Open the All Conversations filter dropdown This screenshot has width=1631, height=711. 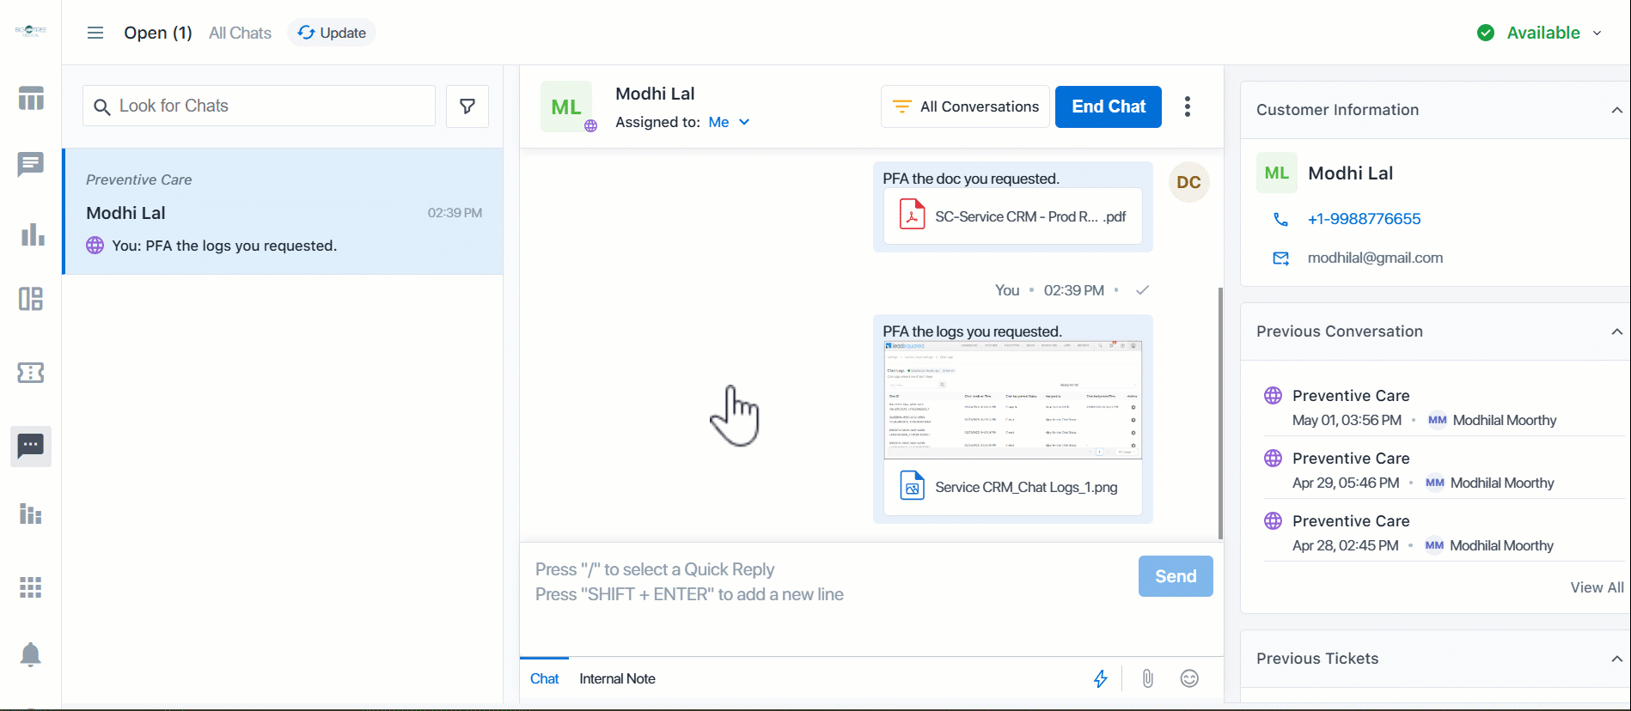click(x=965, y=106)
